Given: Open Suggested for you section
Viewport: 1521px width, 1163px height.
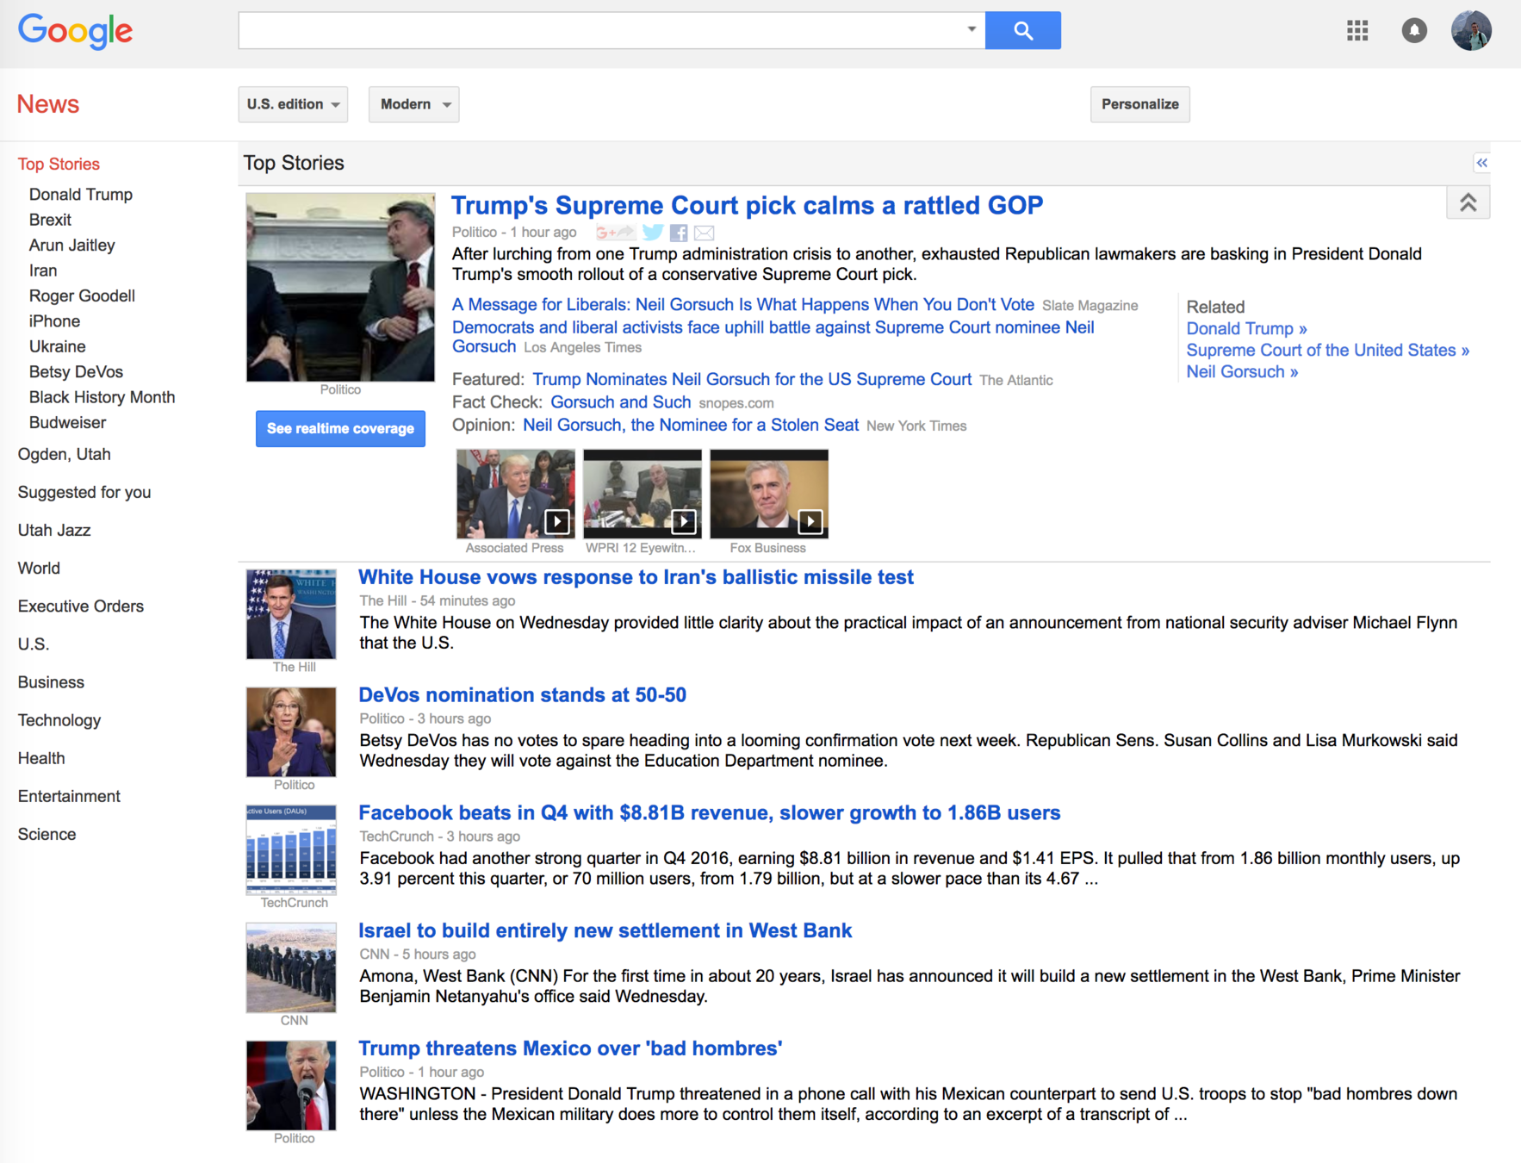Looking at the screenshot, I should pos(84,492).
